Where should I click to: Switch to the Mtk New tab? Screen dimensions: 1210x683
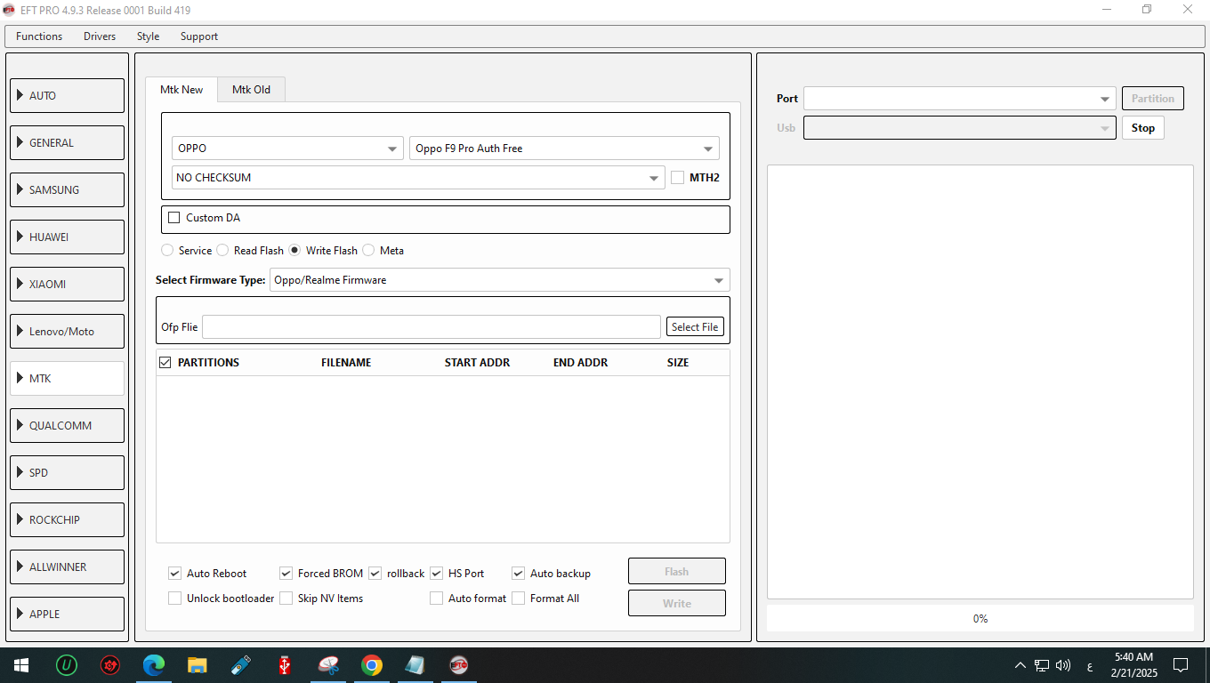181,89
